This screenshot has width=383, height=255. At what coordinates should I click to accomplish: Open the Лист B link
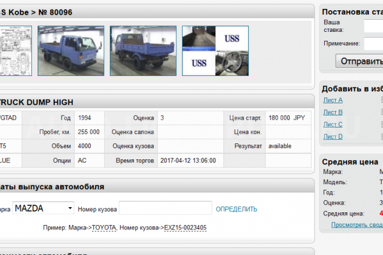coord(333,112)
